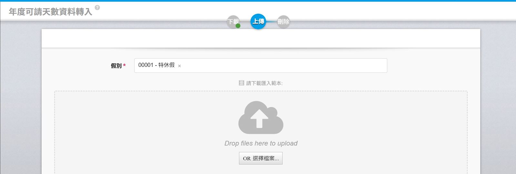516x174 pixels.
Task: Click the blue connector line between 上傳 and 刪除
Action: pyautogui.click(x=271, y=22)
